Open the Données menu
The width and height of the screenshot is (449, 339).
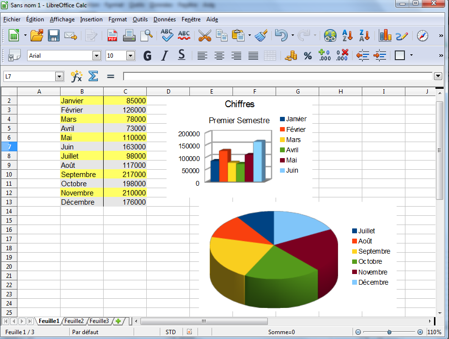[165, 19]
